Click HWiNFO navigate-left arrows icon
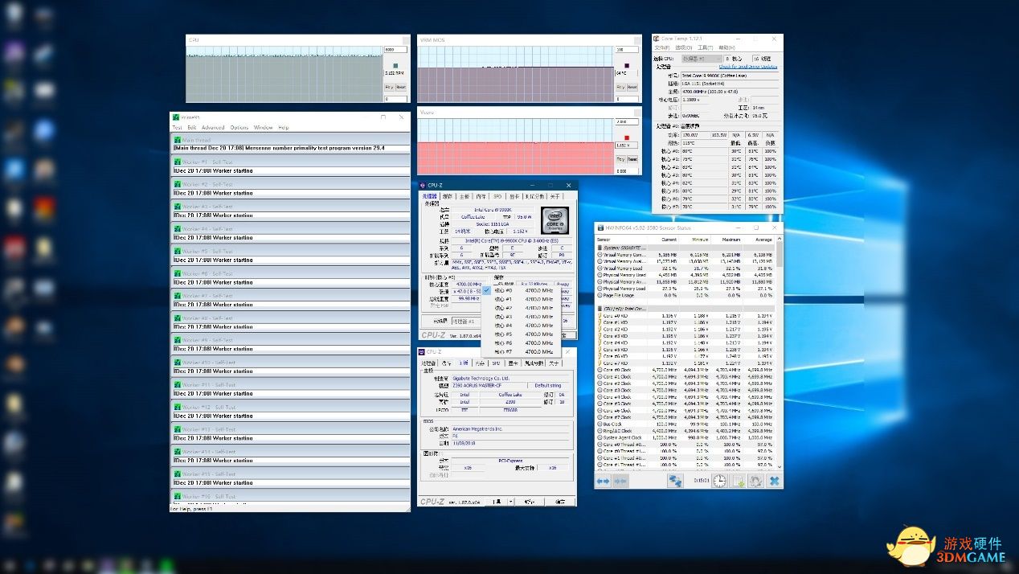Screen dimensions: 1019x574 603,481
